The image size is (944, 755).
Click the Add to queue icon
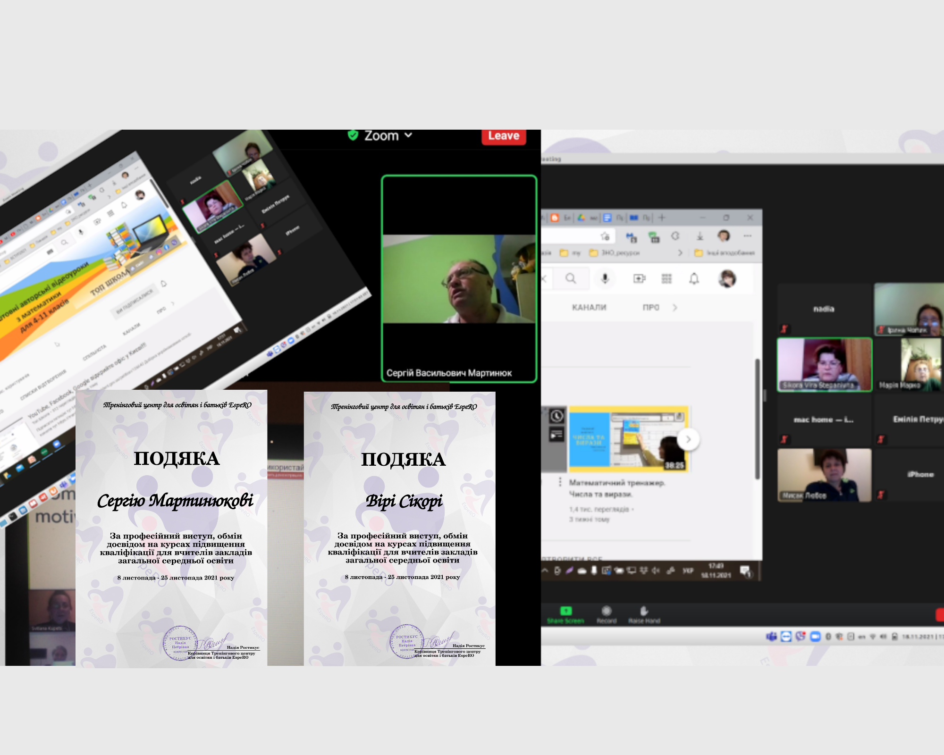557,435
